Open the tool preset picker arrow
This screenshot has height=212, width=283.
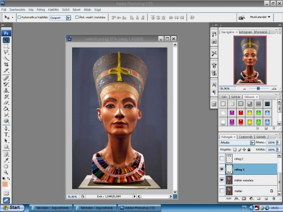(x=12, y=17)
